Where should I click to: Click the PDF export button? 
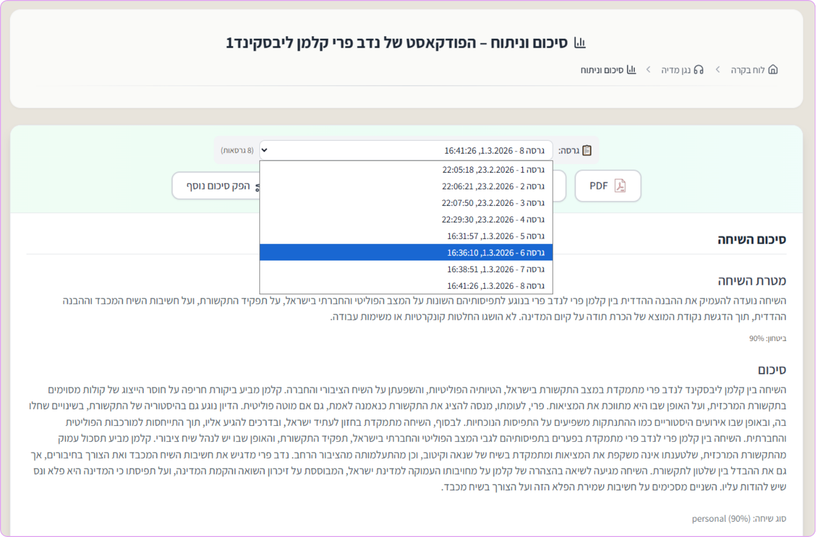(608, 185)
